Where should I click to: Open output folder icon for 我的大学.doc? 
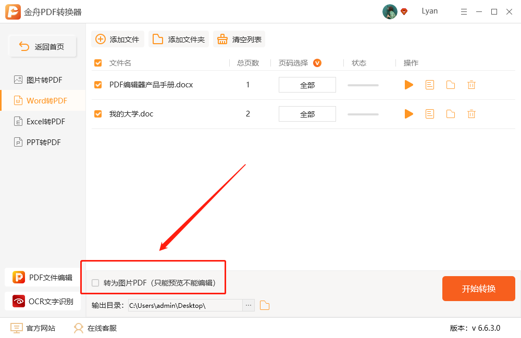pos(451,114)
